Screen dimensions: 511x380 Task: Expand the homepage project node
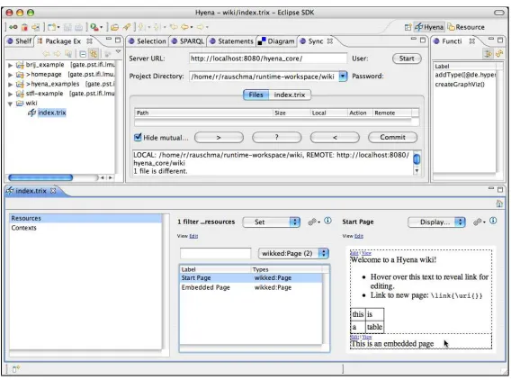pyautogui.click(x=11, y=75)
